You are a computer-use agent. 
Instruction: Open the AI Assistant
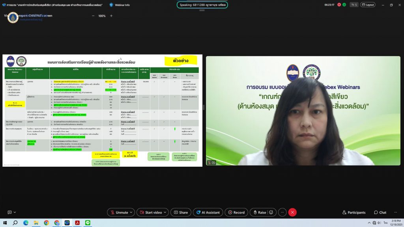pyautogui.click(x=208, y=212)
